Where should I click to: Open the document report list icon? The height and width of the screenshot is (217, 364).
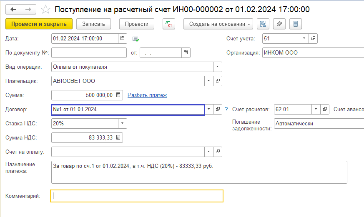296,24
